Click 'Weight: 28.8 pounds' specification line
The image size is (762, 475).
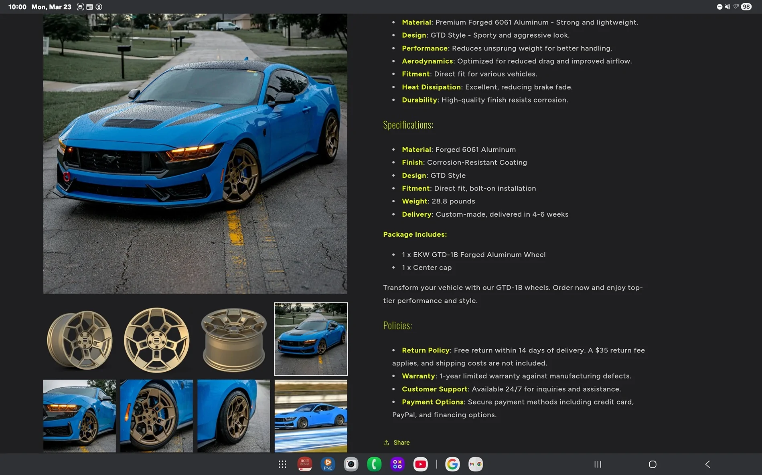pos(438,201)
